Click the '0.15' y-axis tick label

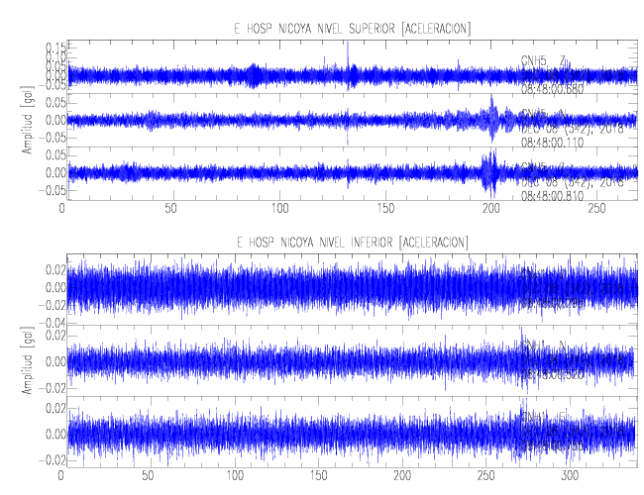55,47
